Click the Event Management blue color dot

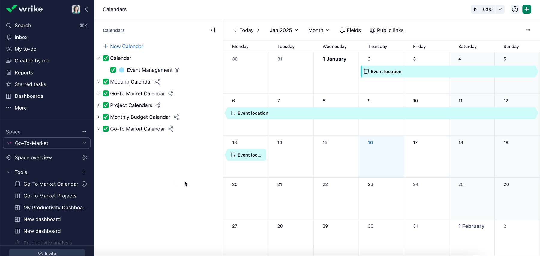121,70
